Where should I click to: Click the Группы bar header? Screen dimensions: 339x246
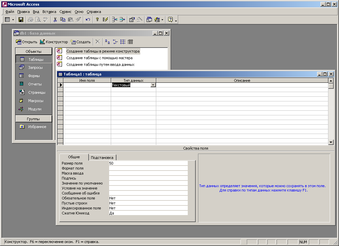34,119
